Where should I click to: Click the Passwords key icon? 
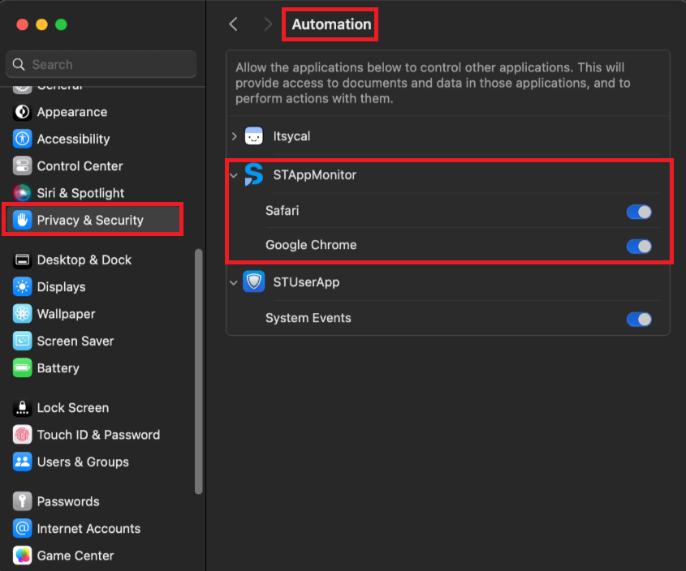pos(22,501)
